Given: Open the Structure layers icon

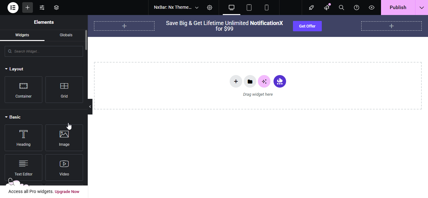Looking at the screenshot, I should click(x=56, y=8).
